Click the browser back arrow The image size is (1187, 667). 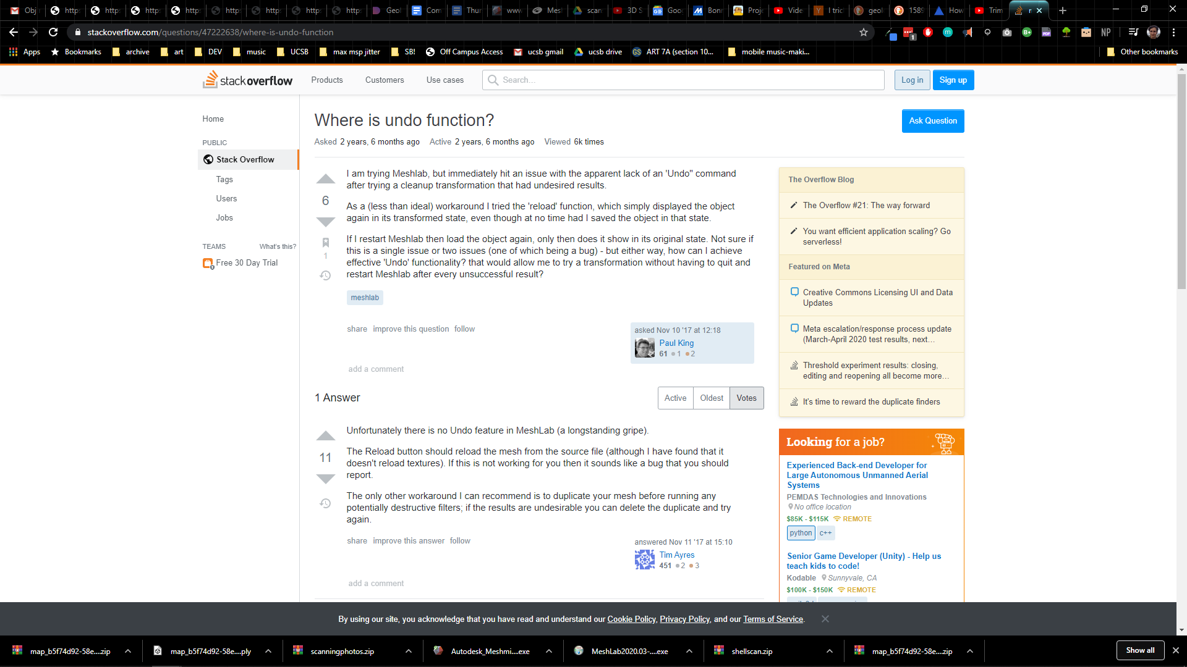[x=13, y=32]
